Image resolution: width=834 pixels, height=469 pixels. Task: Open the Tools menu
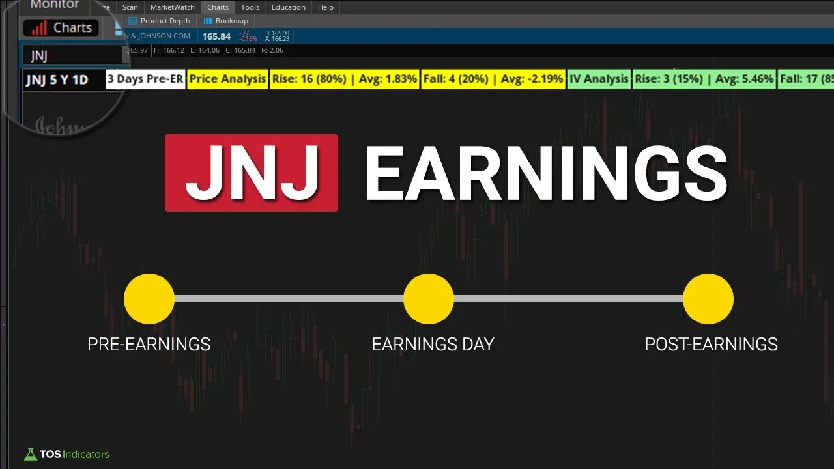[x=250, y=7]
